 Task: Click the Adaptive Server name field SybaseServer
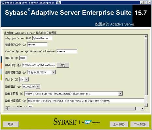click(x=42, y=38)
